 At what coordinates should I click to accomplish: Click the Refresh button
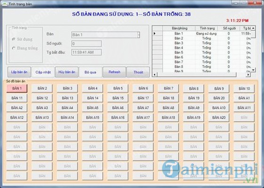point(114,72)
